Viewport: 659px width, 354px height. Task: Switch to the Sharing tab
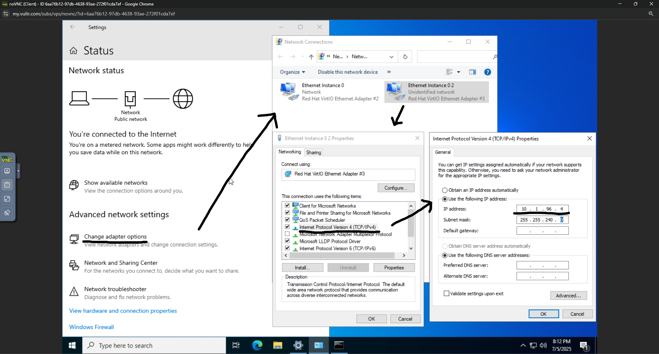[314, 152]
